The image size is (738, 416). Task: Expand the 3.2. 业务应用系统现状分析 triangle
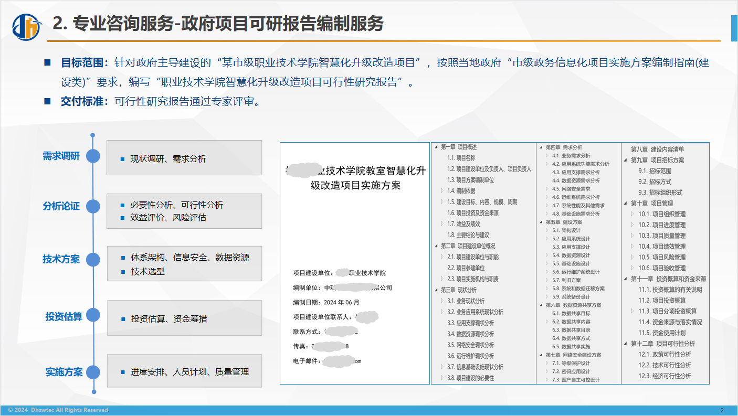pos(442,312)
